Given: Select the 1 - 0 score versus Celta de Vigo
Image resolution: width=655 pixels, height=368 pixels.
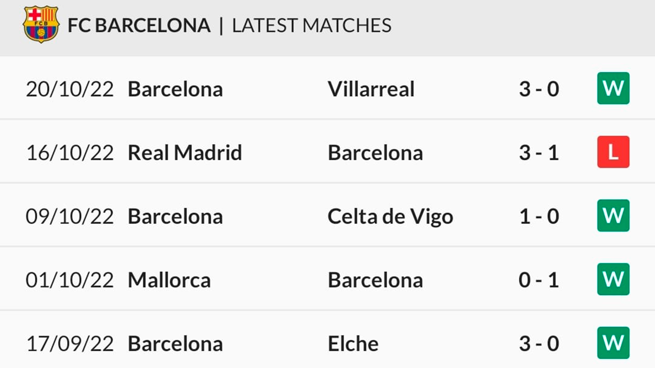Looking at the screenshot, I should coord(539,216).
